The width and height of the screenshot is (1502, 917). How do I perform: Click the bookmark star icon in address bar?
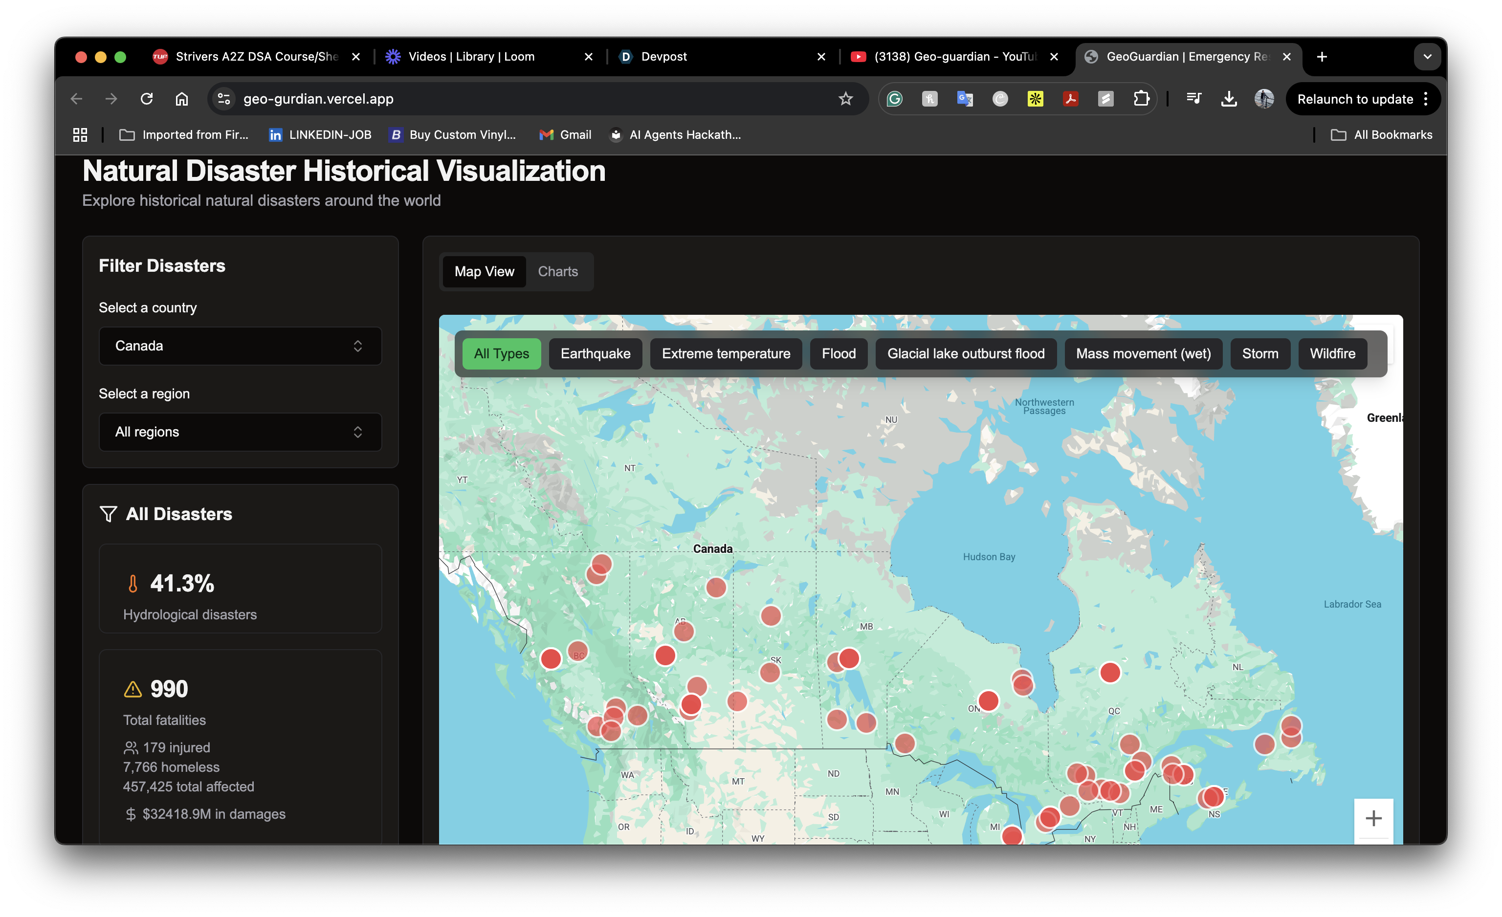point(845,99)
